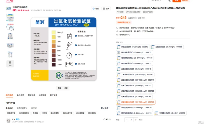
Task: Click the 店铺券满200减10 coupon
Action: click(x=124, y=22)
